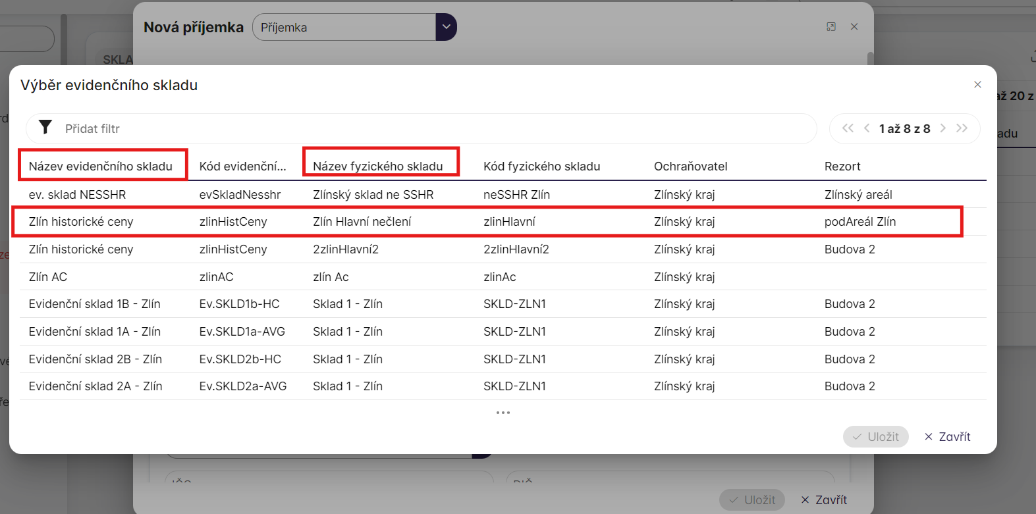Image resolution: width=1036 pixels, height=514 pixels.
Task: Go to previous page of results
Action: (867, 128)
